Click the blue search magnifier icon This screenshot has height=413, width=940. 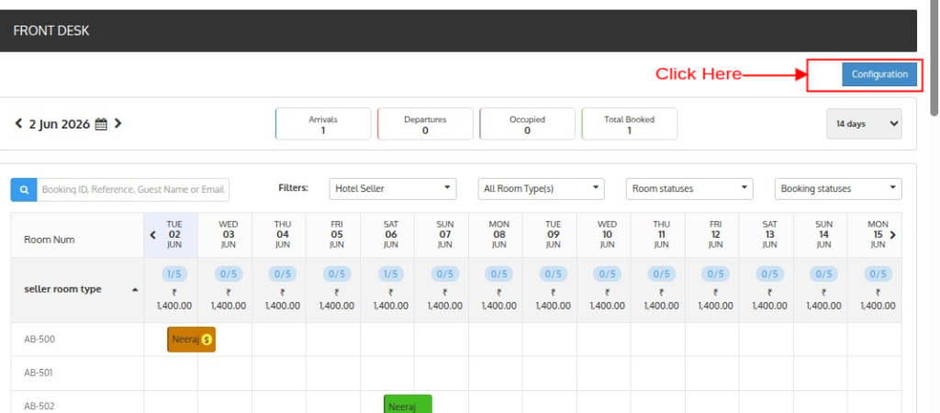24,189
